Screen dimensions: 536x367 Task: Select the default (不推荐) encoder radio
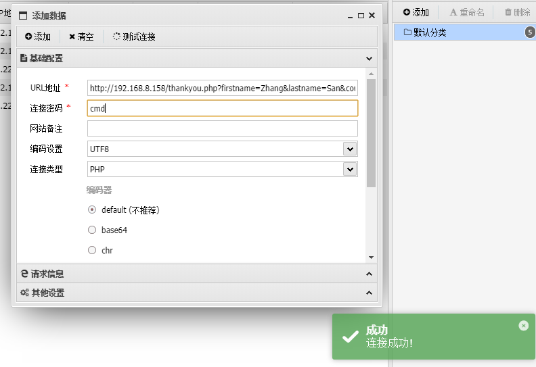click(92, 210)
